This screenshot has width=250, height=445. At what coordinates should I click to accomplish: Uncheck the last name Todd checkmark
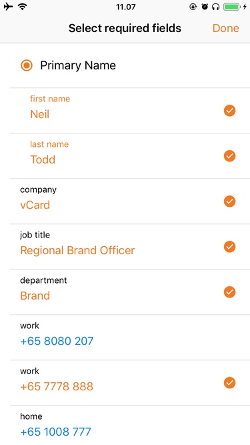(x=229, y=156)
